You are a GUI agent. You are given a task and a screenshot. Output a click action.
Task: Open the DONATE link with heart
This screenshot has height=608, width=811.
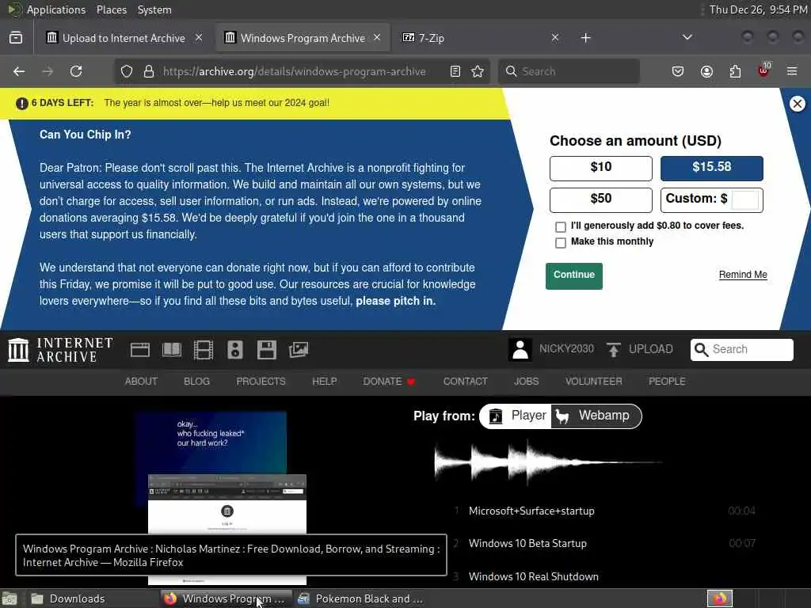[x=389, y=382]
